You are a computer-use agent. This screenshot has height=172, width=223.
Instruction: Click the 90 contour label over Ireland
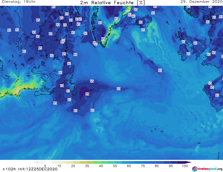pos(188,54)
